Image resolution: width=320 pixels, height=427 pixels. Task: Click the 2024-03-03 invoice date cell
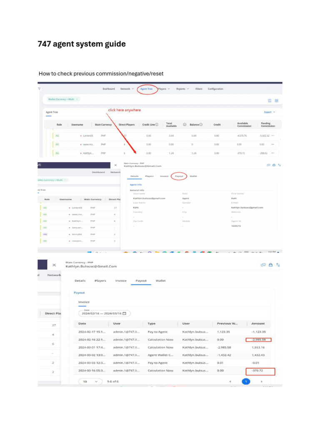point(92,363)
